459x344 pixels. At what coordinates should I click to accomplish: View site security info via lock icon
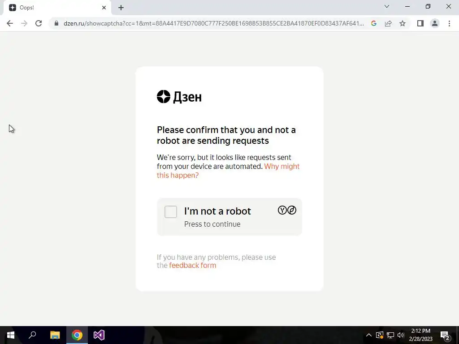pos(56,23)
